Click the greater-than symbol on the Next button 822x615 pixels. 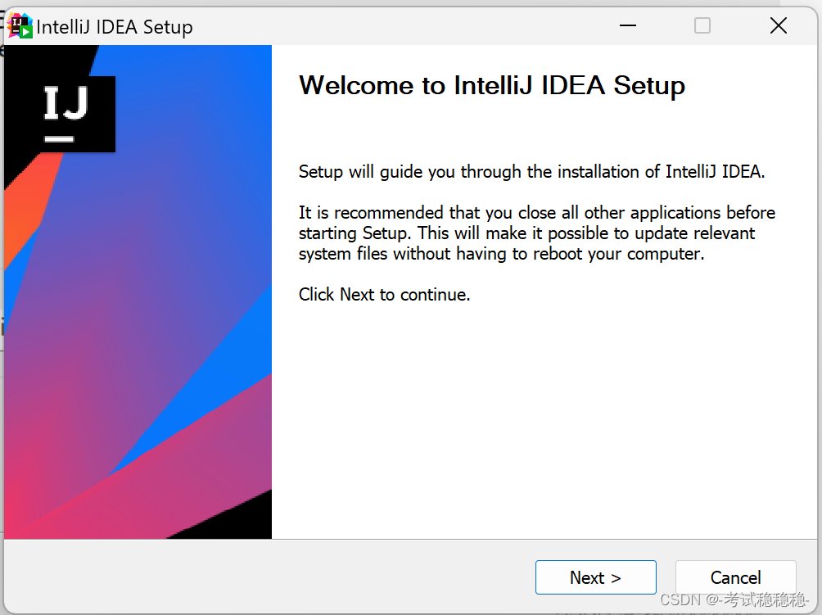coord(616,577)
